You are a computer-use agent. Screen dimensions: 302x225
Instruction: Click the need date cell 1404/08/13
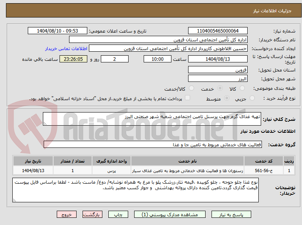click(x=33, y=171)
